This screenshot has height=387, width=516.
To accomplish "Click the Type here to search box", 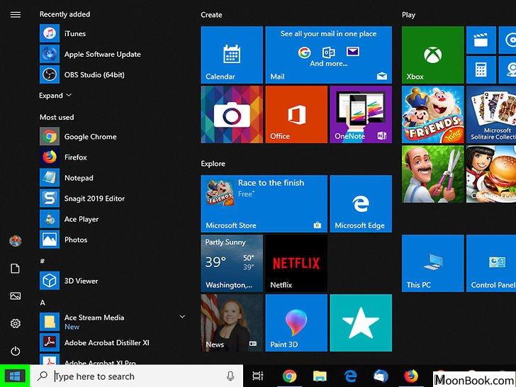I will 137,376.
